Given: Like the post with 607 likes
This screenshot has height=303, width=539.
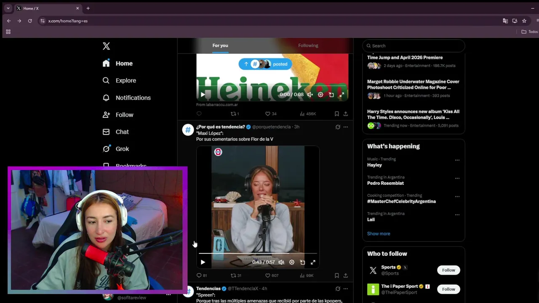Looking at the screenshot, I should click(x=272, y=276).
